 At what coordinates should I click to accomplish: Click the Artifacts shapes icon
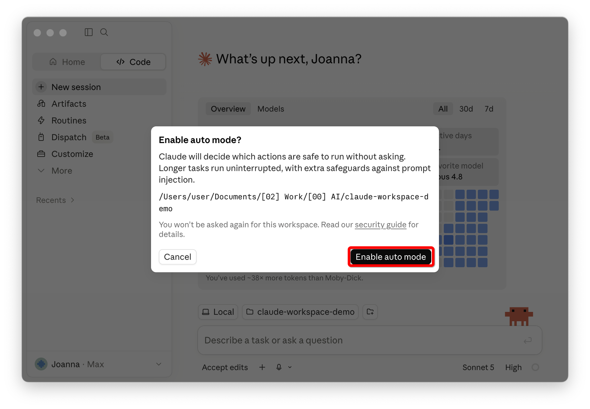41,104
